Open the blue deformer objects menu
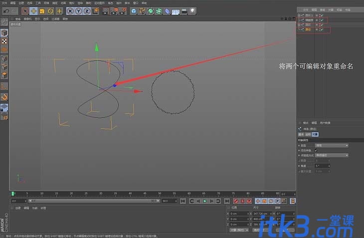The width and height of the screenshot is (364, 238). click(168, 11)
